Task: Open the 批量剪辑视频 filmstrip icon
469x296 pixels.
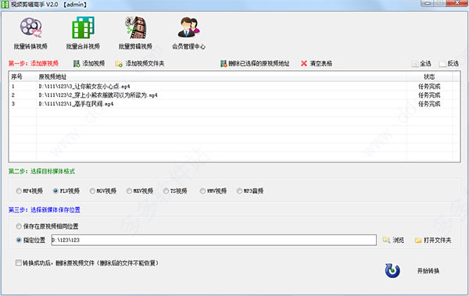Action: 135,27
